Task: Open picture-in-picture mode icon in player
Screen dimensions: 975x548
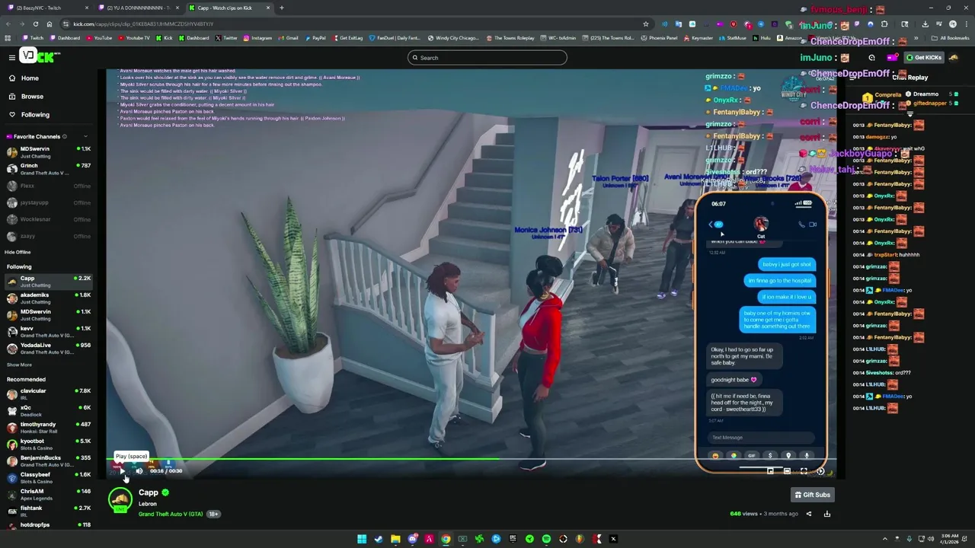Action: [x=770, y=472]
